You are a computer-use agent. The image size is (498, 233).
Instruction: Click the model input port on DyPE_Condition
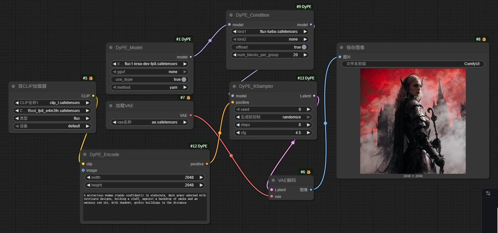coord(229,25)
